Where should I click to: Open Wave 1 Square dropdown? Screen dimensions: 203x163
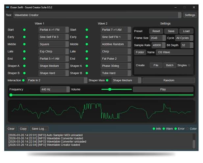[x=54, y=44]
